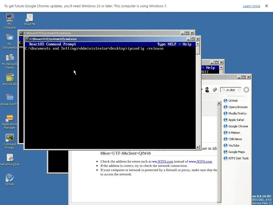Close the front cmd.exe window
273x205 pixels.
(198, 39)
